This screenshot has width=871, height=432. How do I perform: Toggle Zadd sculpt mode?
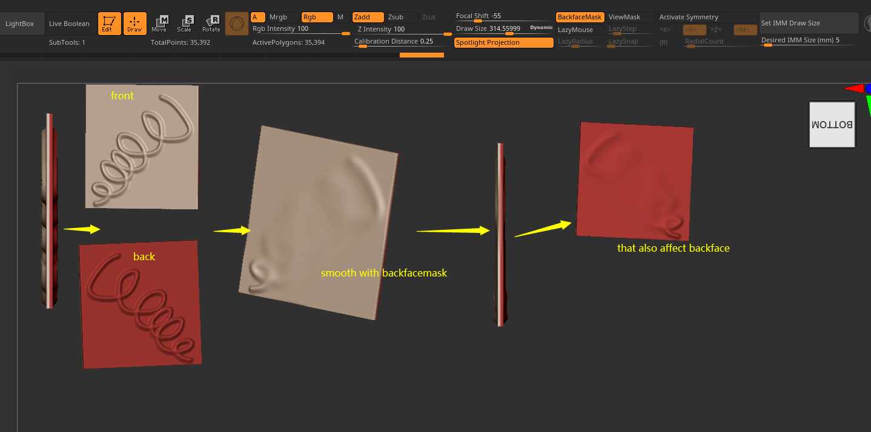(x=368, y=17)
